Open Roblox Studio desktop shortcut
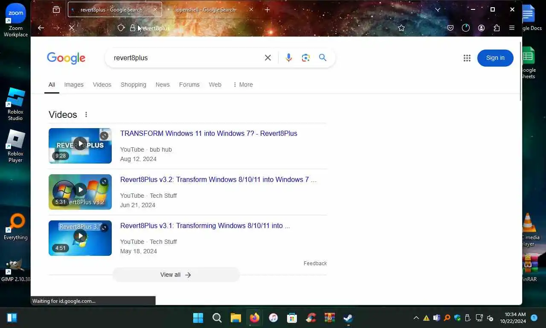The image size is (546, 328). click(x=15, y=105)
